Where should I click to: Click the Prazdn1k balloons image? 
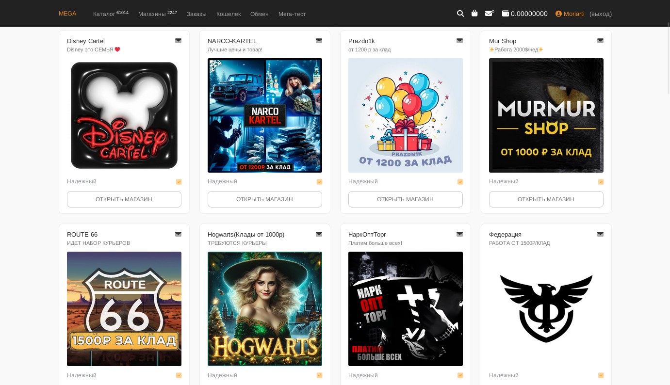(x=406, y=115)
